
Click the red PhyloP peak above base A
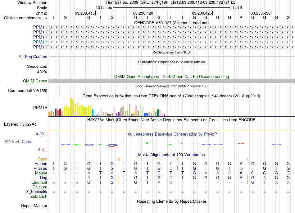[241, 144]
